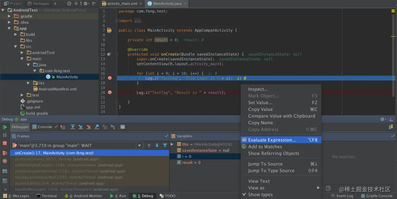Select Evaluate Expression in the context menu
397x199 pixels.
(x=281, y=140)
